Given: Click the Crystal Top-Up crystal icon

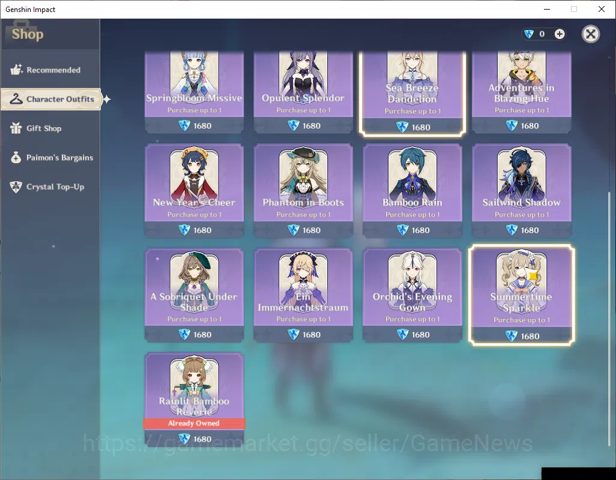Looking at the screenshot, I should tap(16, 187).
